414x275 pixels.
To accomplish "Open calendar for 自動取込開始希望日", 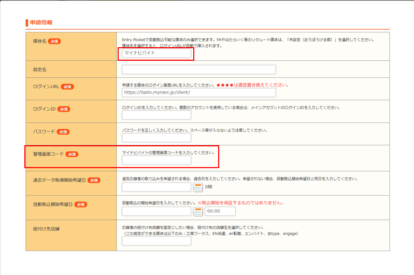I will coord(198,211).
